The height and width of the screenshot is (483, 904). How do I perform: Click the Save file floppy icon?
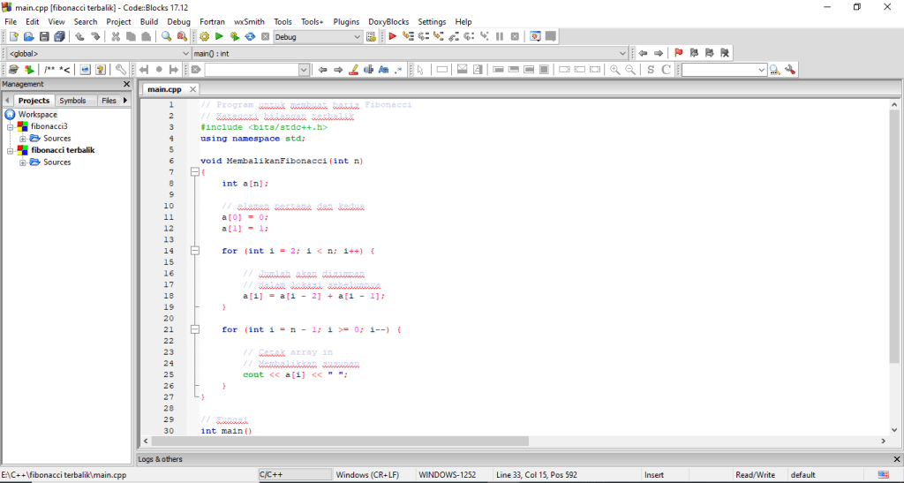coord(44,36)
